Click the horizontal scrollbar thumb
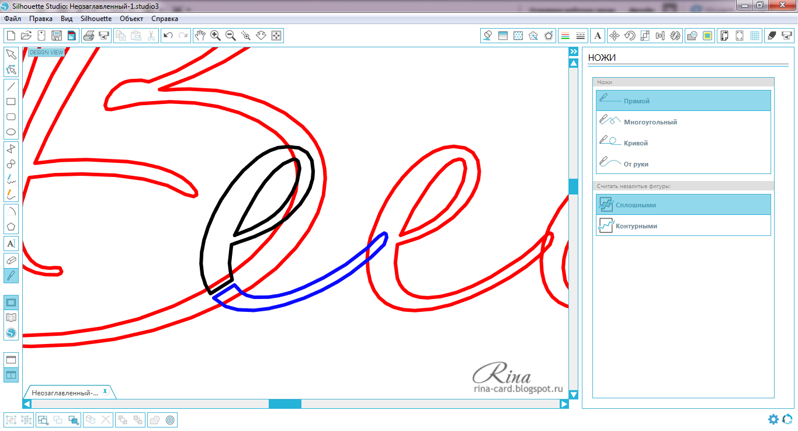Viewport: 798px width, 431px height. pyautogui.click(x=284, y=404)
